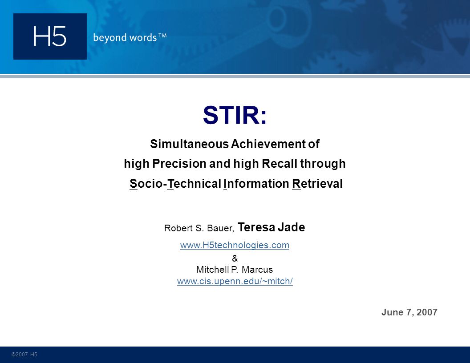Click the H5 logo box
The width and height of the screenshot is (470, 363).
[50, 36]
